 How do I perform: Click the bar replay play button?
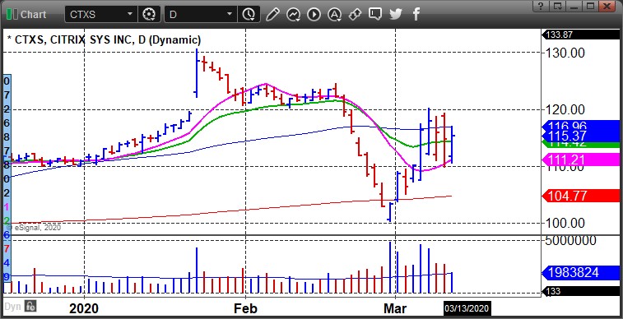pyautogui.click(x=314, y=15)
